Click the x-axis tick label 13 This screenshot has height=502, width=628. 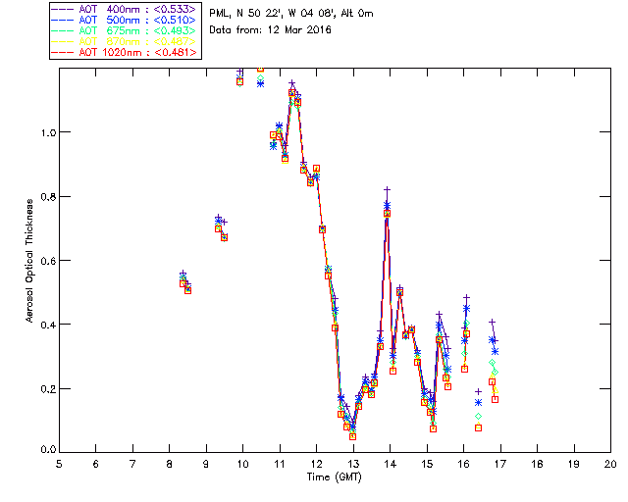(353, 464)
